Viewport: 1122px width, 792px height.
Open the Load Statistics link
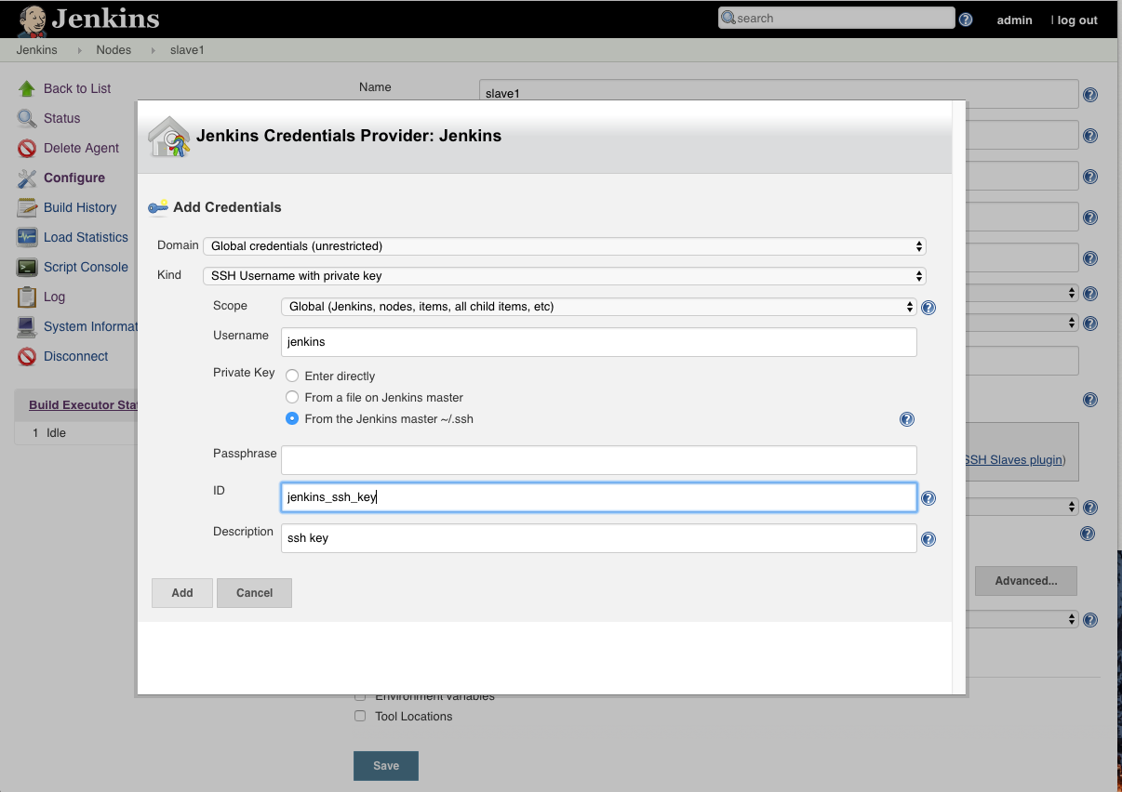[86, 237]
